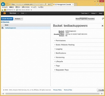Click the Privacy Policy link
This screenshot has height=96, width=105.
[x=57, y=90]
